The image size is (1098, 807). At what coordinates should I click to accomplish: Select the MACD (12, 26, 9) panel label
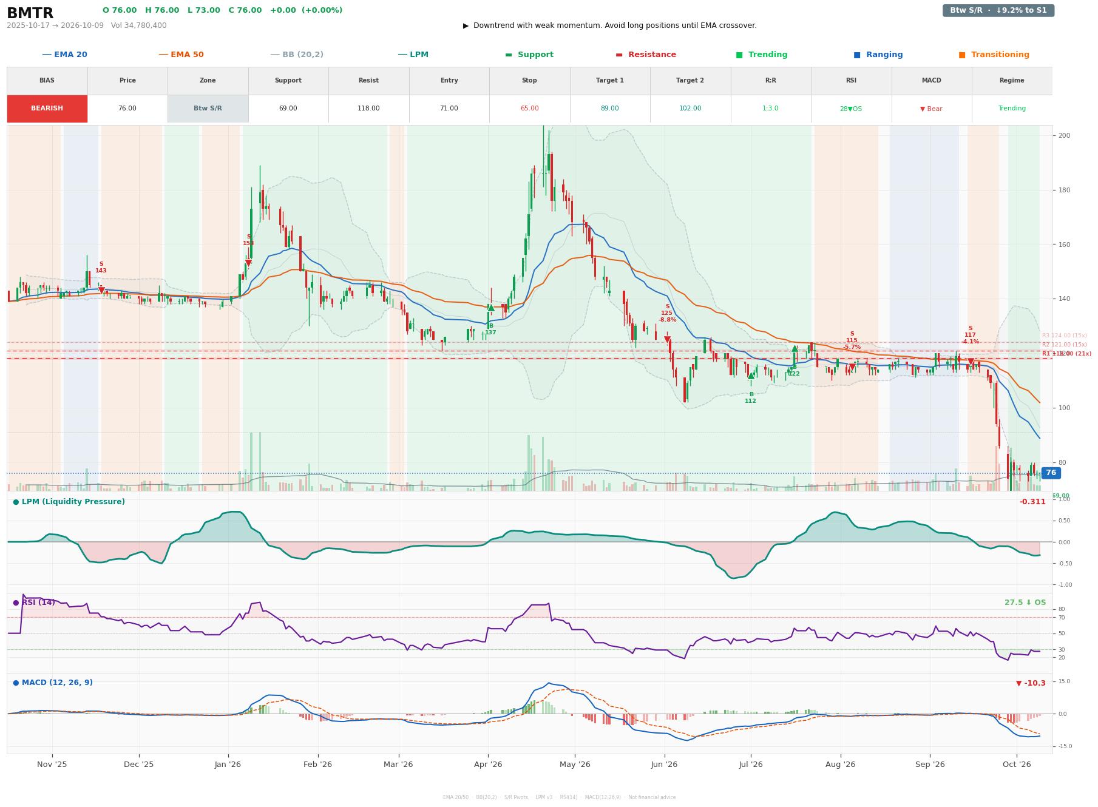(53, 683)
